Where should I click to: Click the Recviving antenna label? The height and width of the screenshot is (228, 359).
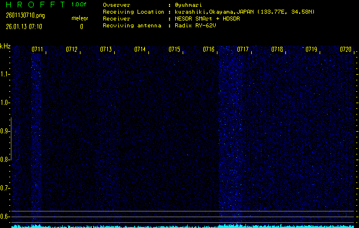[x=132, y=26]
